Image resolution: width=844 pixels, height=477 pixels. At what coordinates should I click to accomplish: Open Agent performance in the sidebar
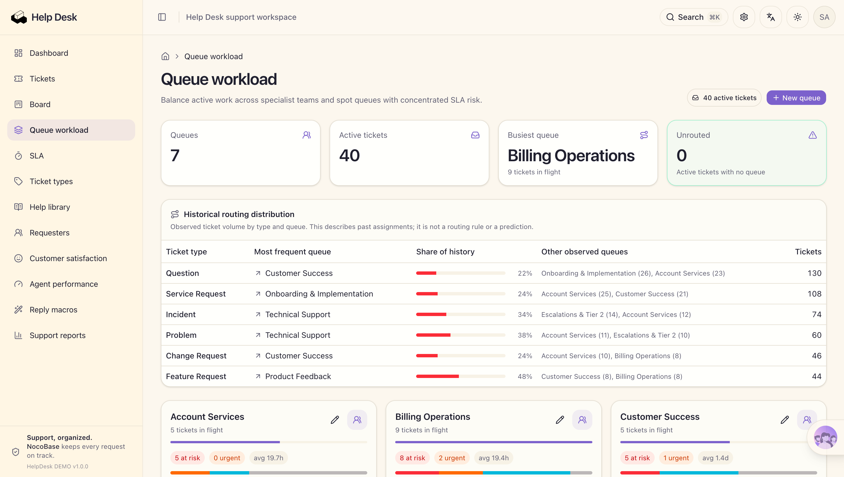(x=71, y=284)
